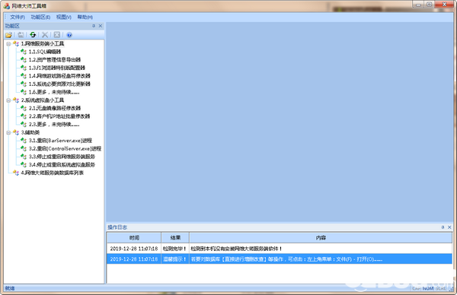
Task: Select 3.1 重启[BarServer.exe]进程 item
Action: click(x=60, y=141)
